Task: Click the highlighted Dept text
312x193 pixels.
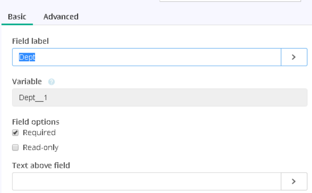Action: pos(27,57)
